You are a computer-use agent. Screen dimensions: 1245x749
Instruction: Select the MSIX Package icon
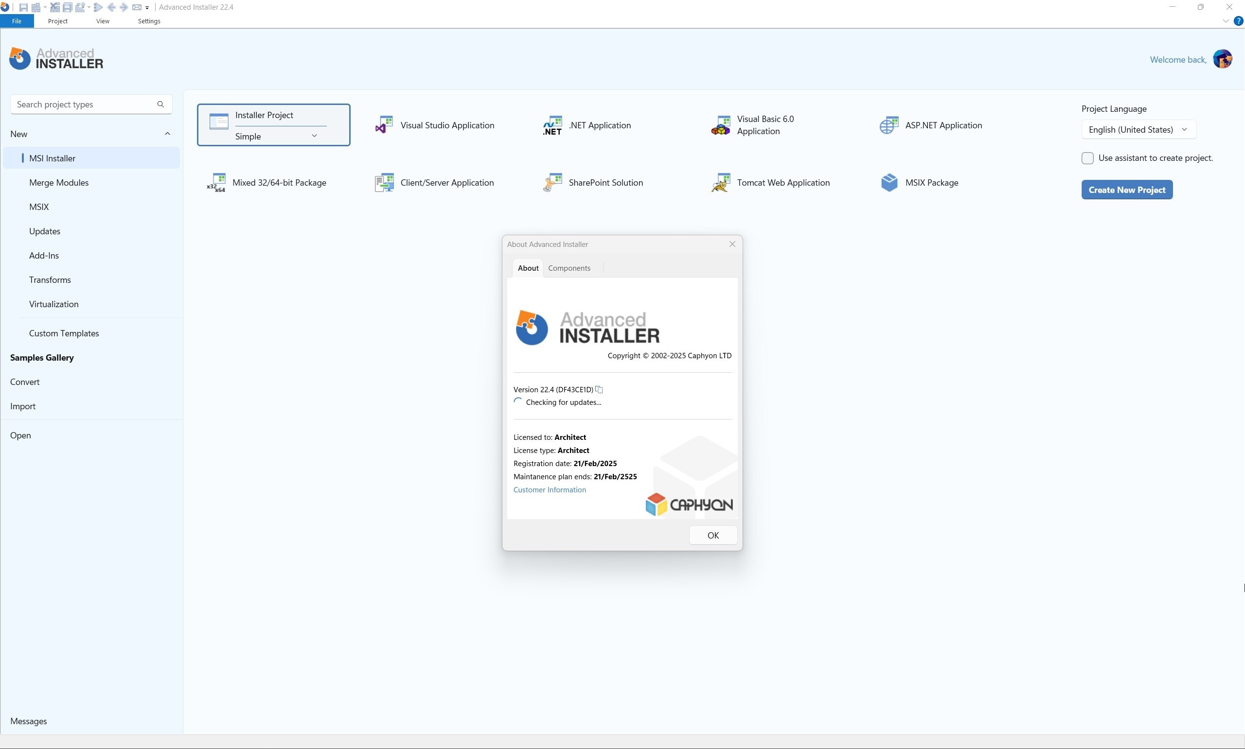click(889, 183)
